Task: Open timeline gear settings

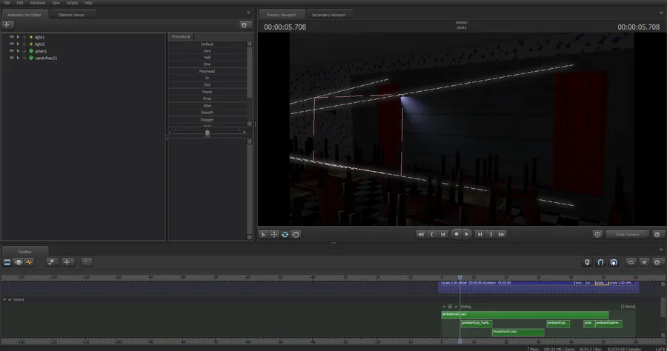Action: pyautogui.click(x=657, y=263)
